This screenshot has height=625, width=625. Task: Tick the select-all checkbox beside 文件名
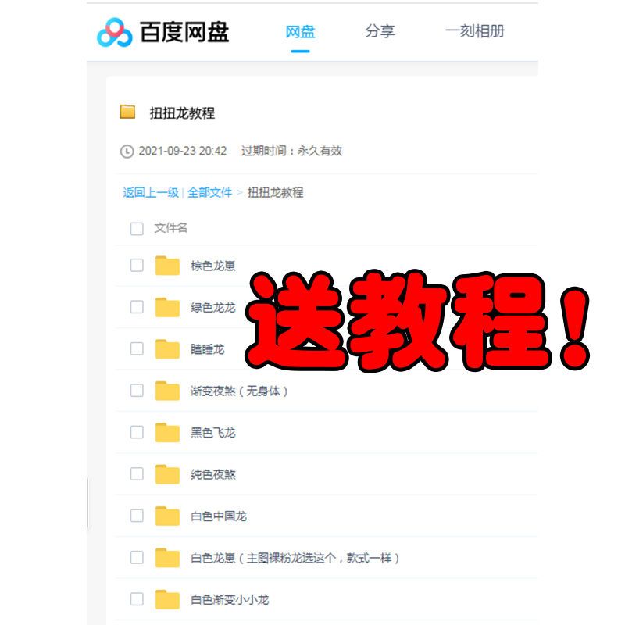(137, 228)
